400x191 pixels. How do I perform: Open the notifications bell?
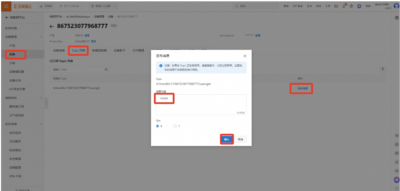pos(344,6)
